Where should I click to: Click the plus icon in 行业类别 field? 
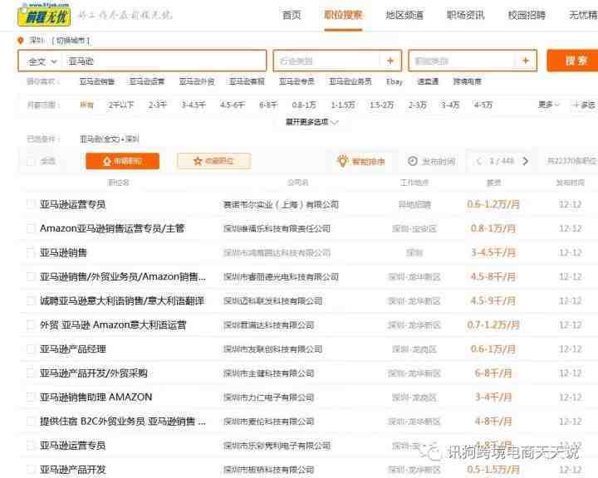[390, 61]
